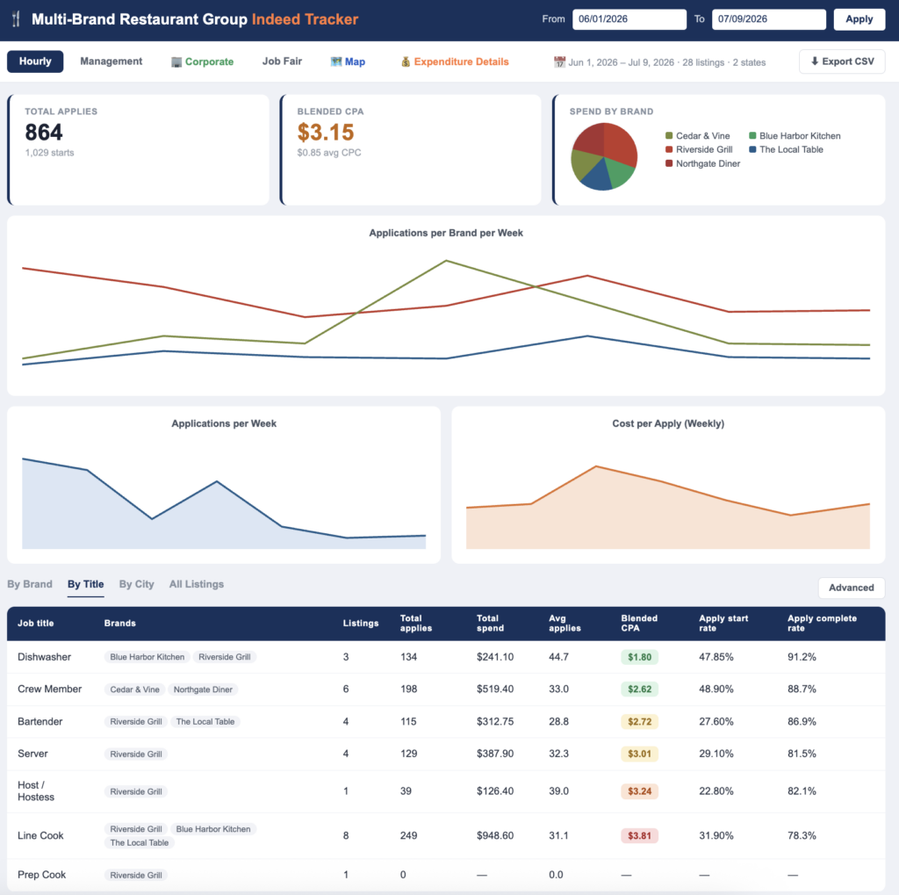Click the $1.80 CPA badge
Screen dimensions: 899x895
coord(639,657)
